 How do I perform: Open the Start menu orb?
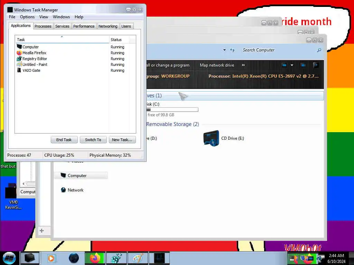[x=9, y=258]
